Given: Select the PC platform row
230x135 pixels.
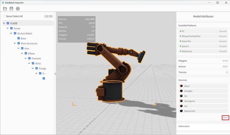Looking at the screenshot, I should 203,31.
